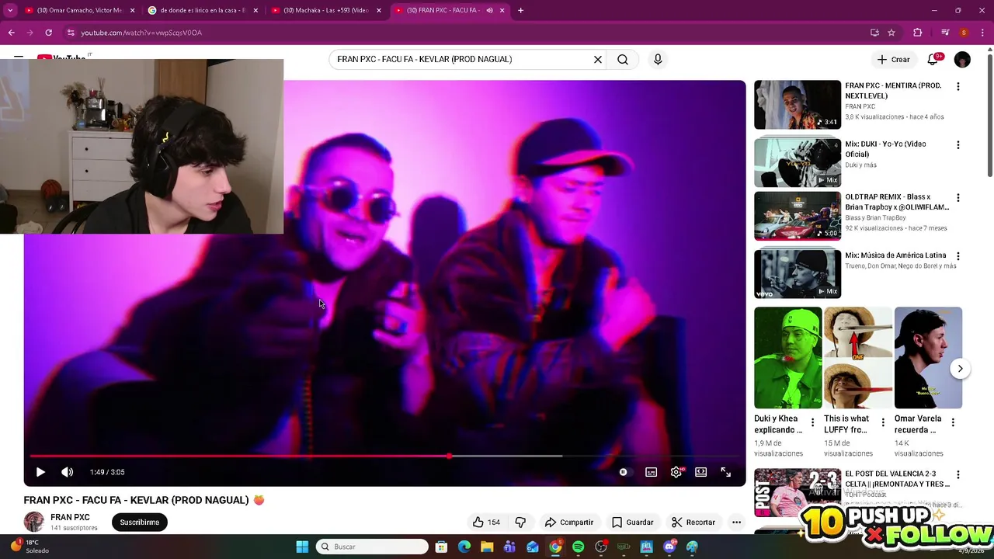Show next Shorts with arrow chevron
This screenshot has height=559, width=994.
(x=961, y=369)
